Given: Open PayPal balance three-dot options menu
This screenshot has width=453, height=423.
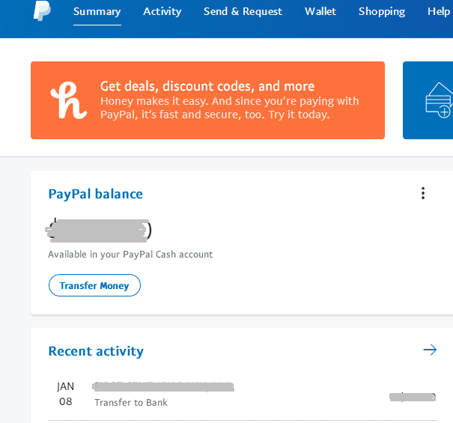Looking at the screenshot, I should click(x=423, y=194).
